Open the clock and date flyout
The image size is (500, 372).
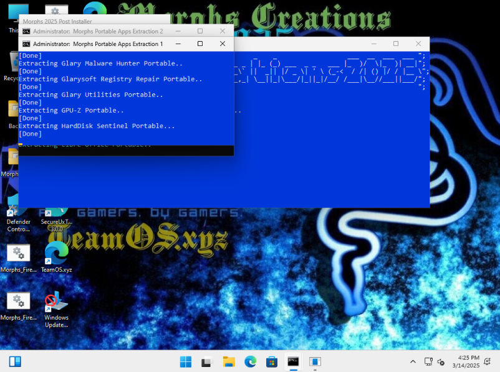pos(466,362)
